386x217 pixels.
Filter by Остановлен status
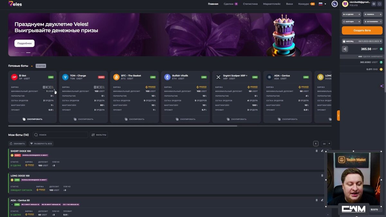coord(373,22)
